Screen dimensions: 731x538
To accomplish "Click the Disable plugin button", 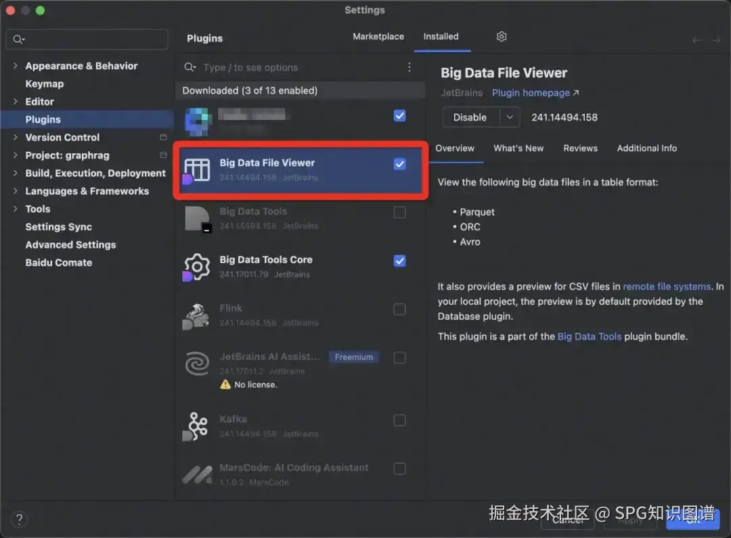I will pyautogui.click(x=470, y=117).
